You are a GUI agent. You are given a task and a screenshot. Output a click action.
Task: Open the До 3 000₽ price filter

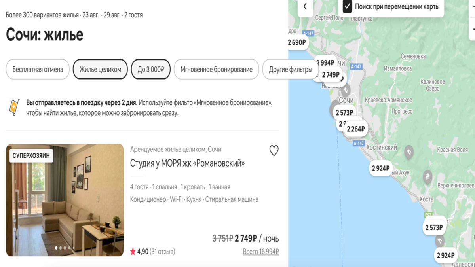[x=151, y=69]
